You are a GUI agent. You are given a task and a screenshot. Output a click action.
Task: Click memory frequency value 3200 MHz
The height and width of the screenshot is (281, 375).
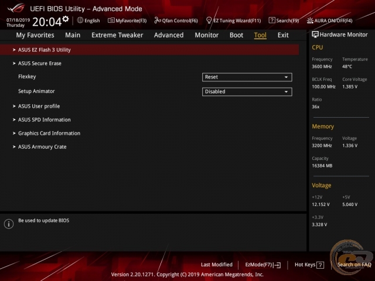(x=322, y=146)
